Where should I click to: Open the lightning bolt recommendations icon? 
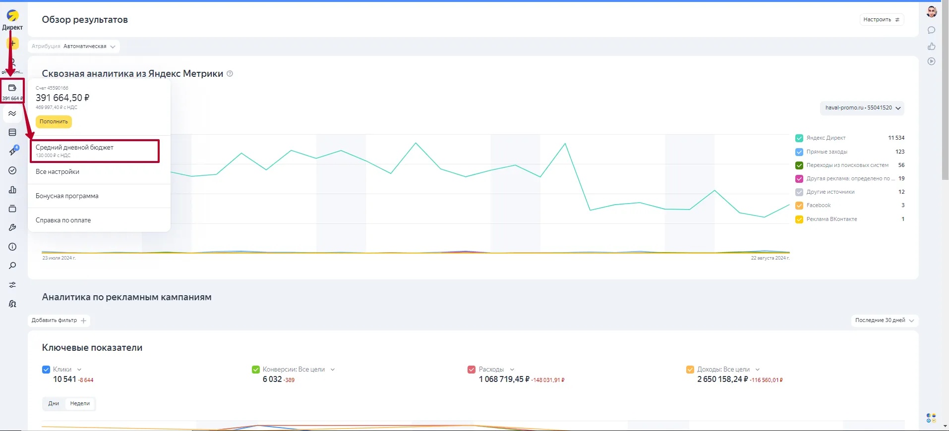click(x=13, y=151)
